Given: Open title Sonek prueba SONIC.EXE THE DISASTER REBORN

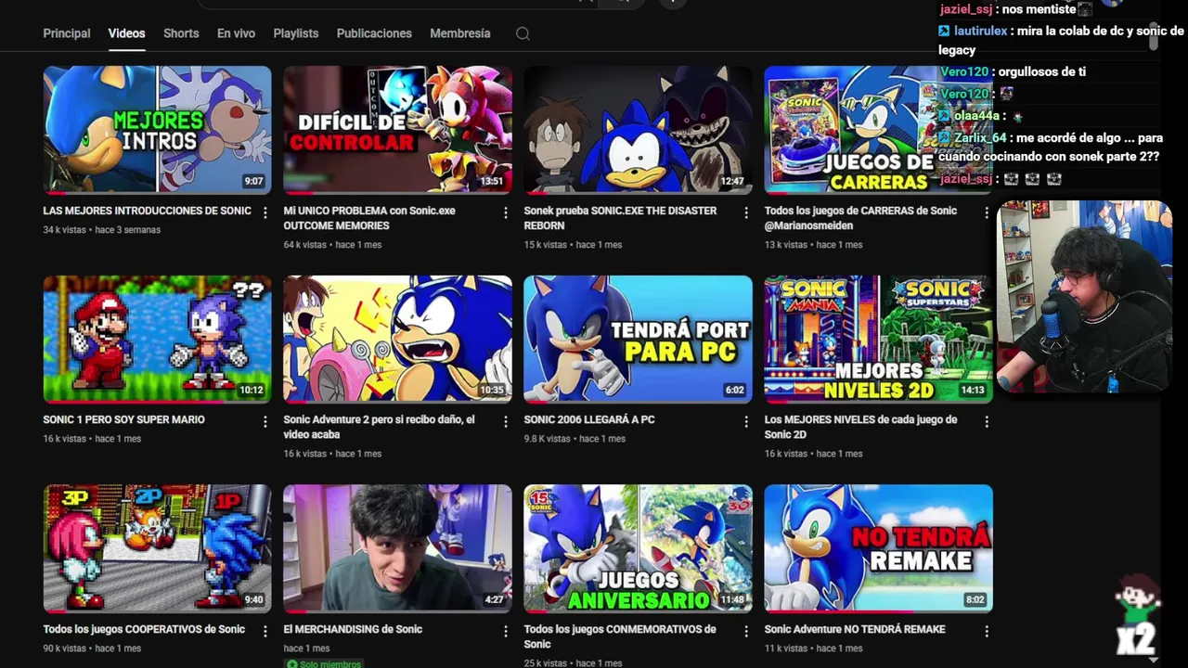Looking at the screenshot, I should pos(620,218).
